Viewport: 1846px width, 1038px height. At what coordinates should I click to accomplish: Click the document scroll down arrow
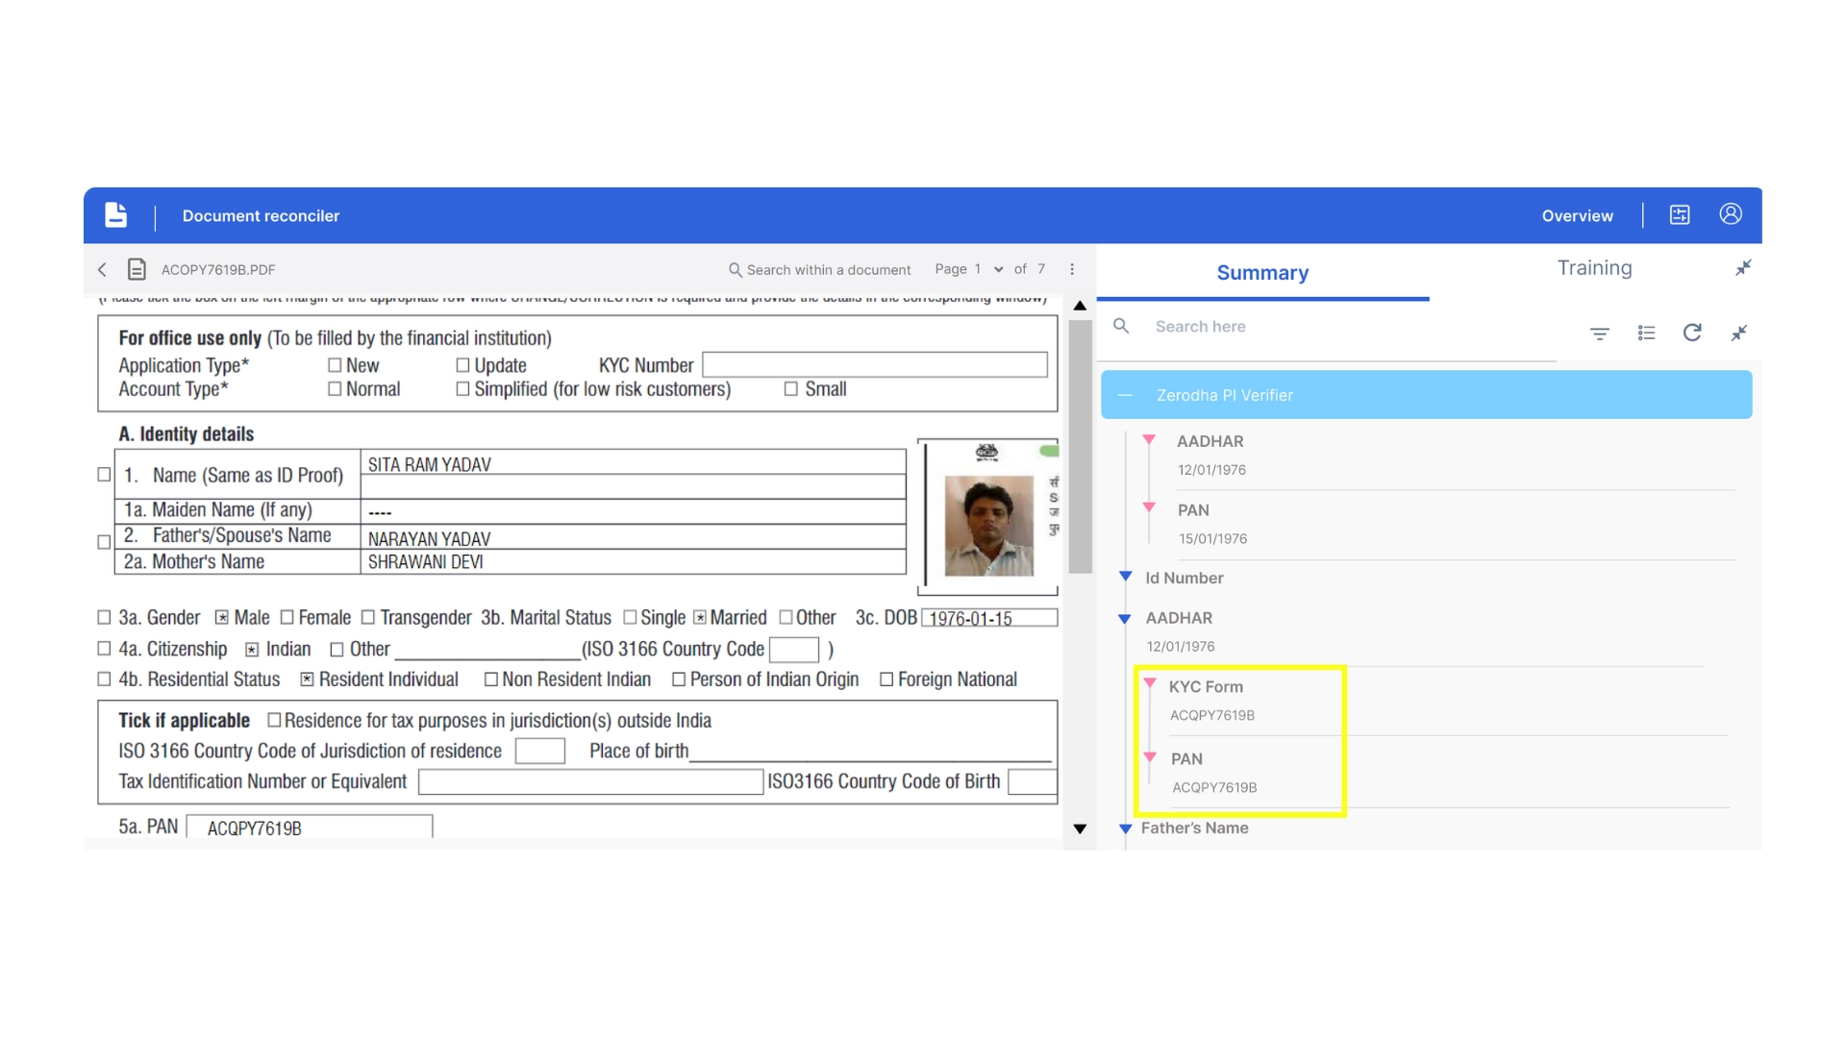pos(1080,828)
